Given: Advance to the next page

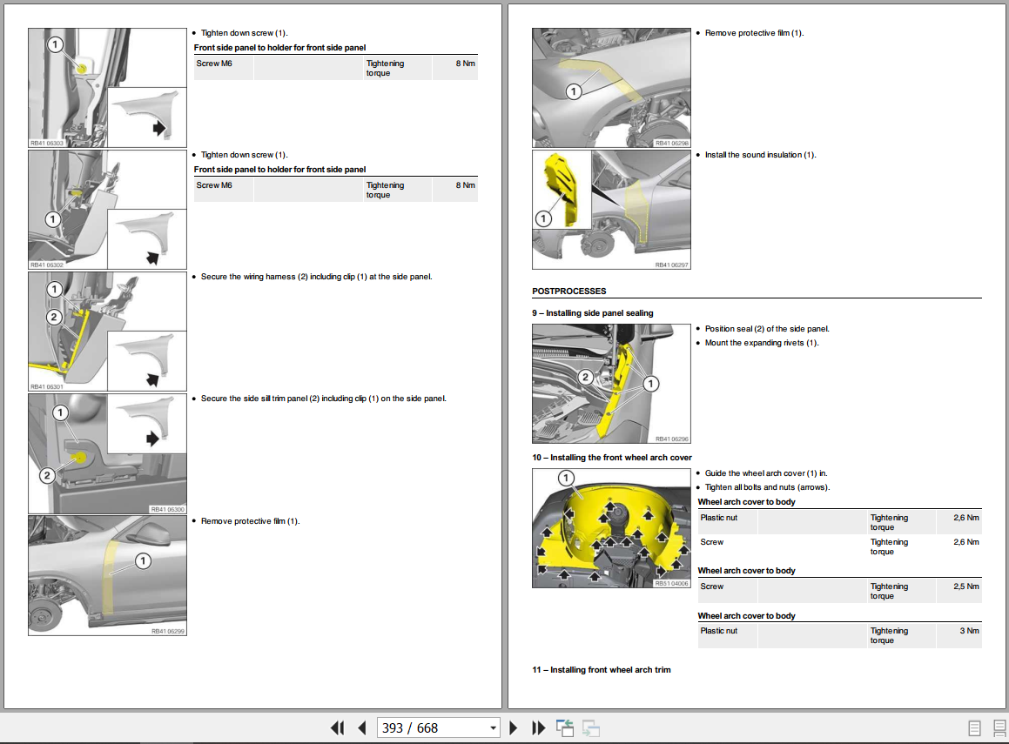Looking at the screenshot, I should [x=513, y=728].
